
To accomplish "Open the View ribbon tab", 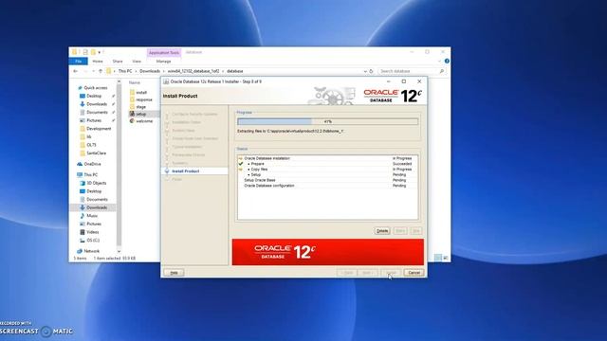I will point(137,61).
